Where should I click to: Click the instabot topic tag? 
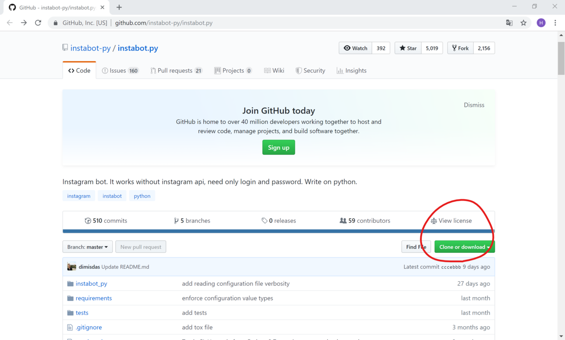pos(112,196)
